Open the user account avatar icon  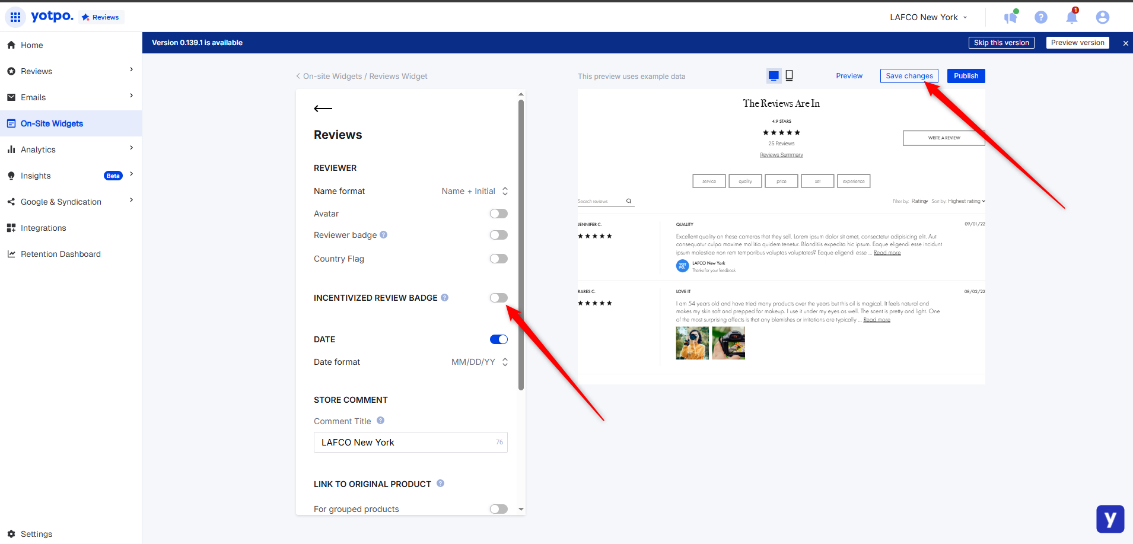click(x=1103, y=17)
